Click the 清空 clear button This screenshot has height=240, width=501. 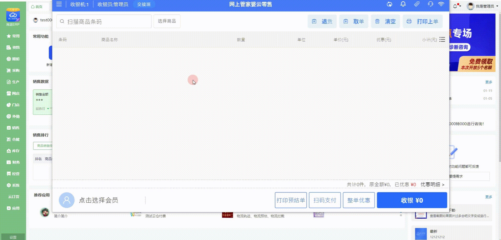coord(386,21)
